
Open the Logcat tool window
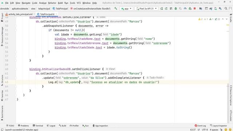point(51,126)
